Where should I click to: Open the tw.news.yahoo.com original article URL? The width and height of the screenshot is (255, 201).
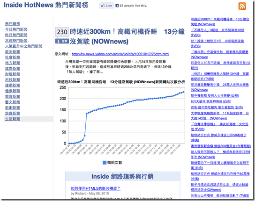120,54
